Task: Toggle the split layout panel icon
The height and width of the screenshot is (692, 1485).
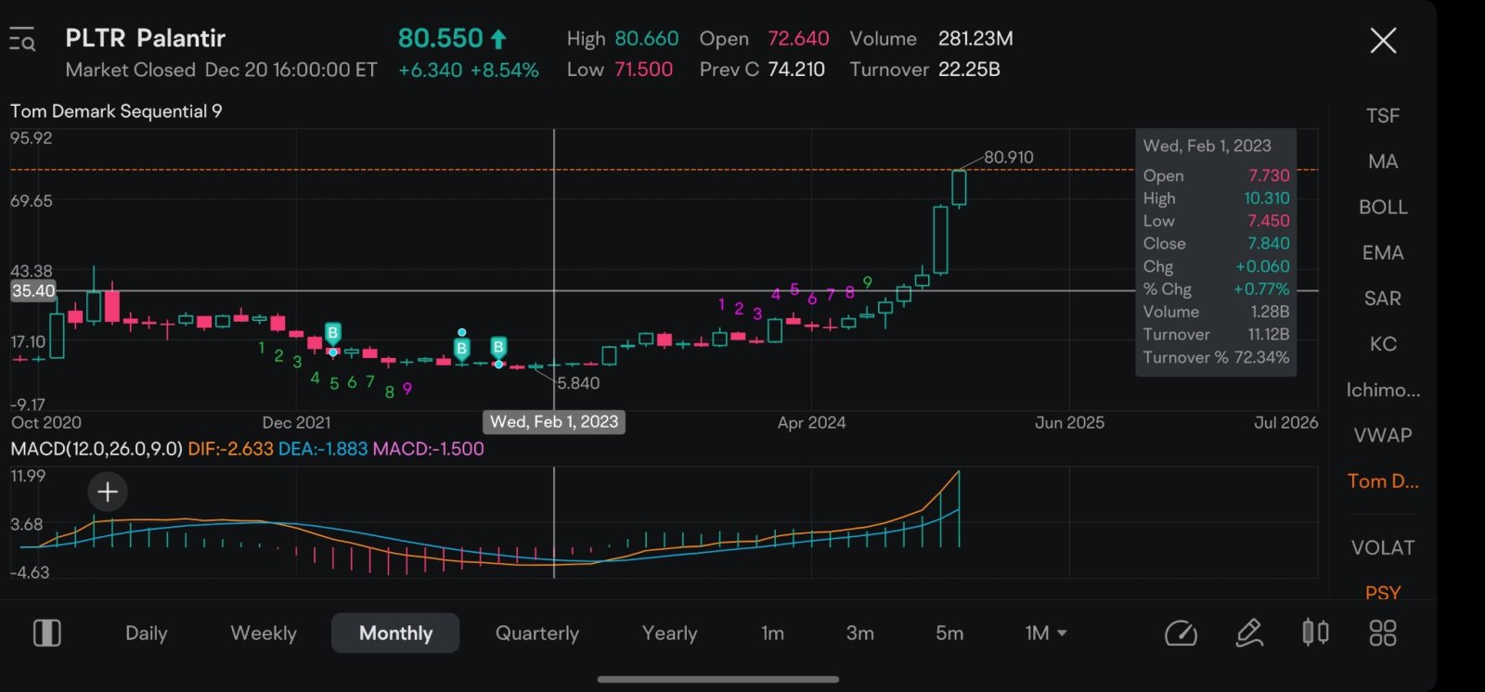Action: [x=46, y=633]
